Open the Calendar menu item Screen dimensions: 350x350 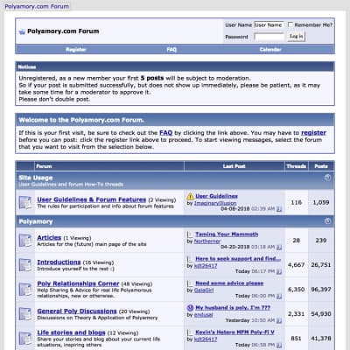(270, 50)
